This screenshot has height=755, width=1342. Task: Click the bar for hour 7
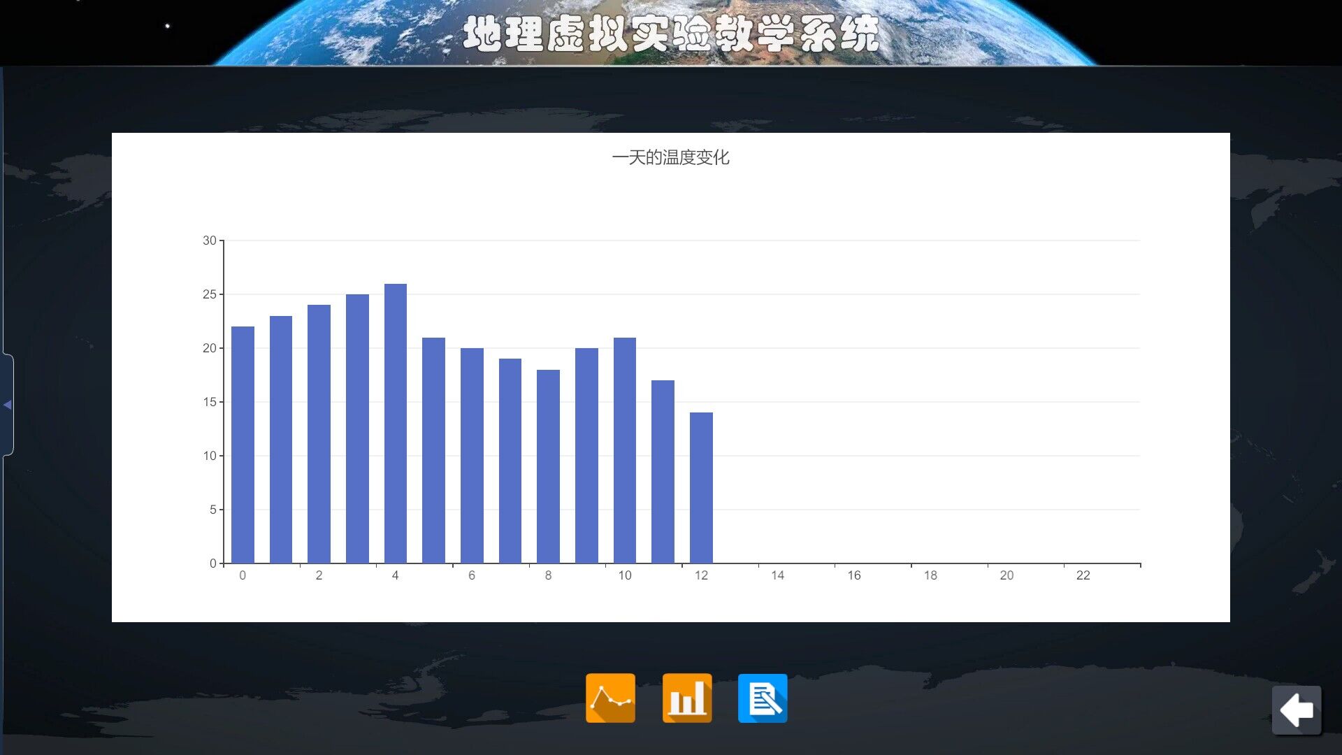pos(510,461)
